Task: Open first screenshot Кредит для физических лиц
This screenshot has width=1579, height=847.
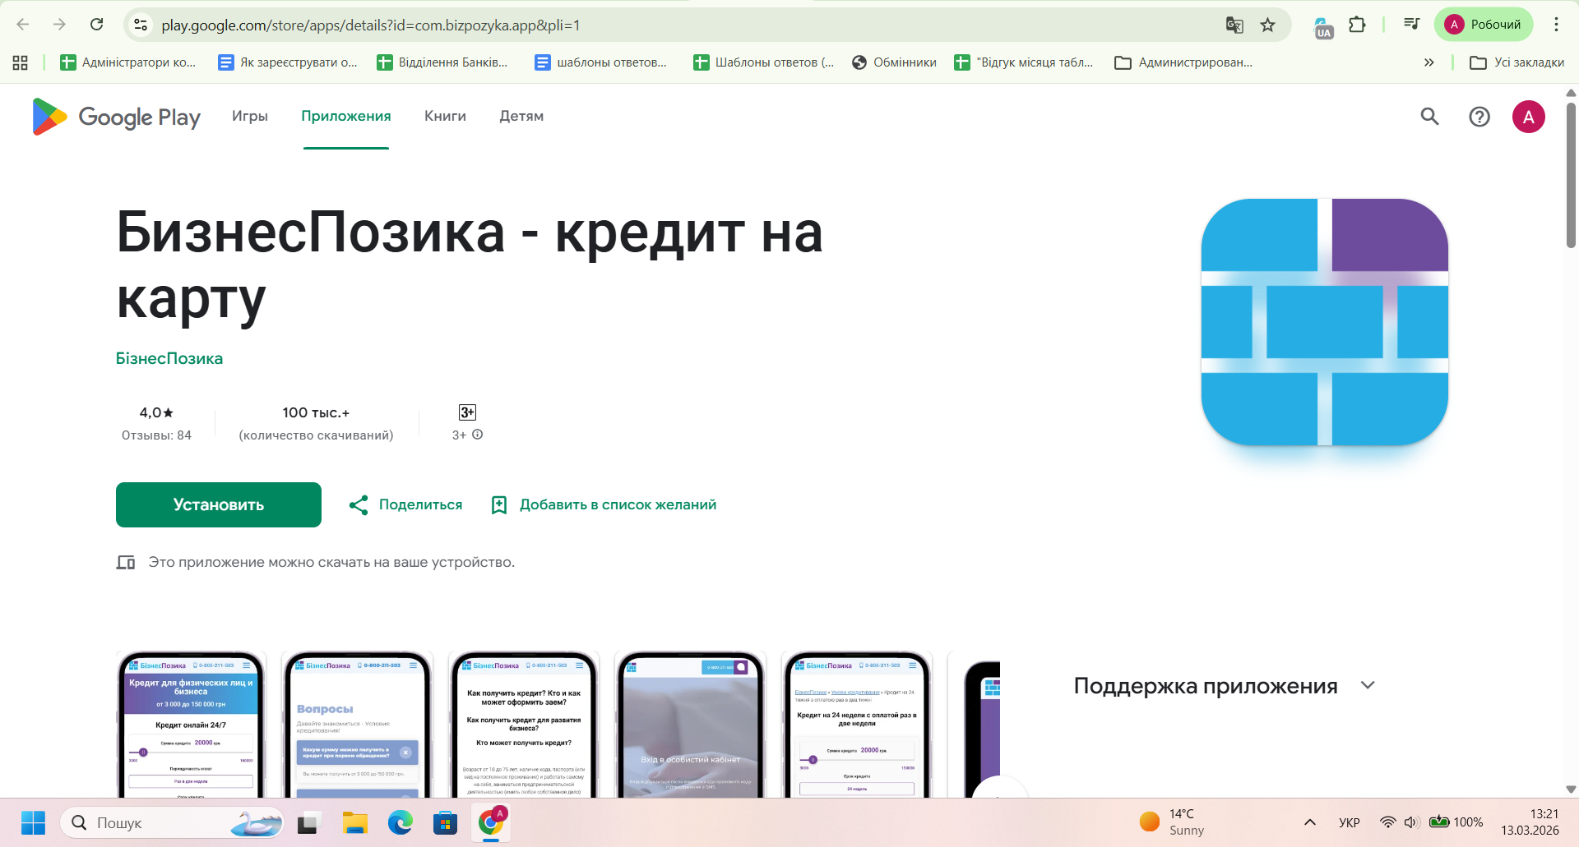Action: (191, 725)
